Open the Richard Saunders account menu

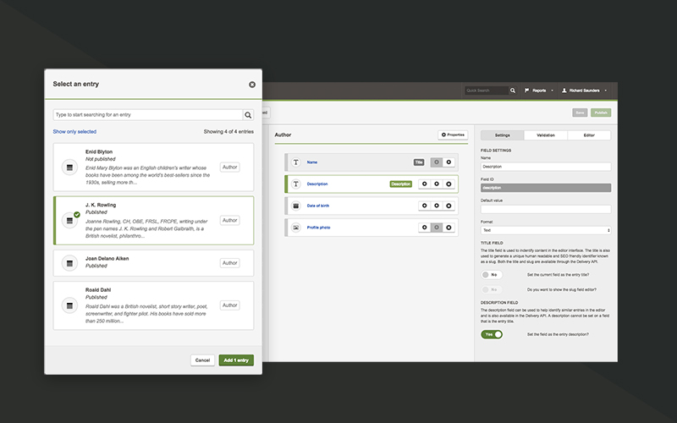point(584,91)
